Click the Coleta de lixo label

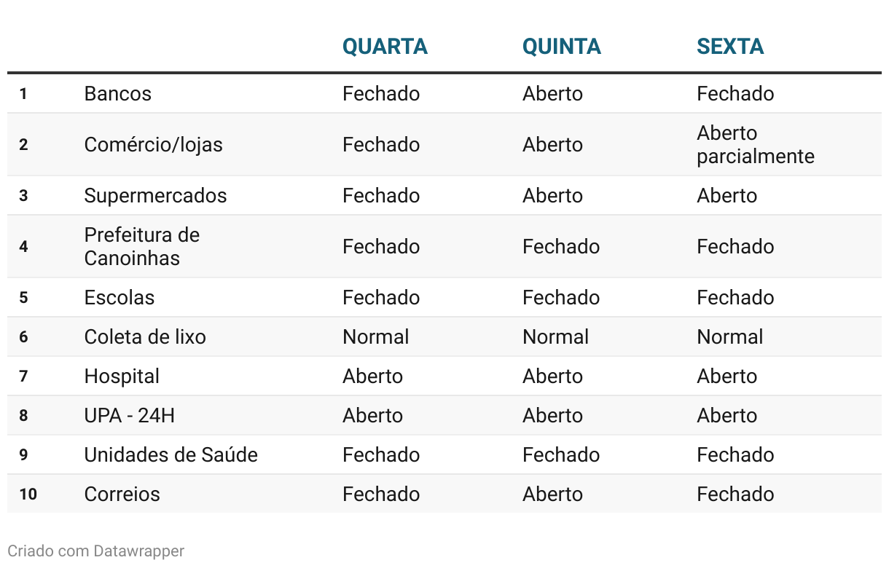coord(145,337)
